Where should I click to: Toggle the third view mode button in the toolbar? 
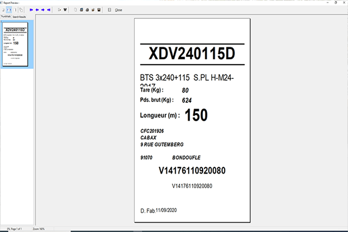[15, 10]
